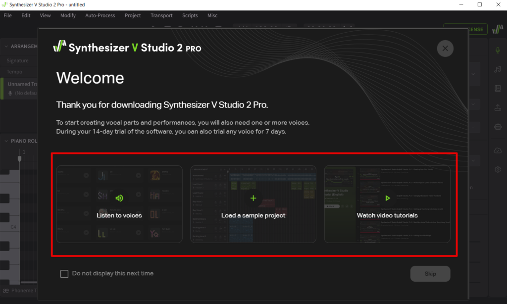Click the track microphone default voice icon

click(x=10, y=93)
